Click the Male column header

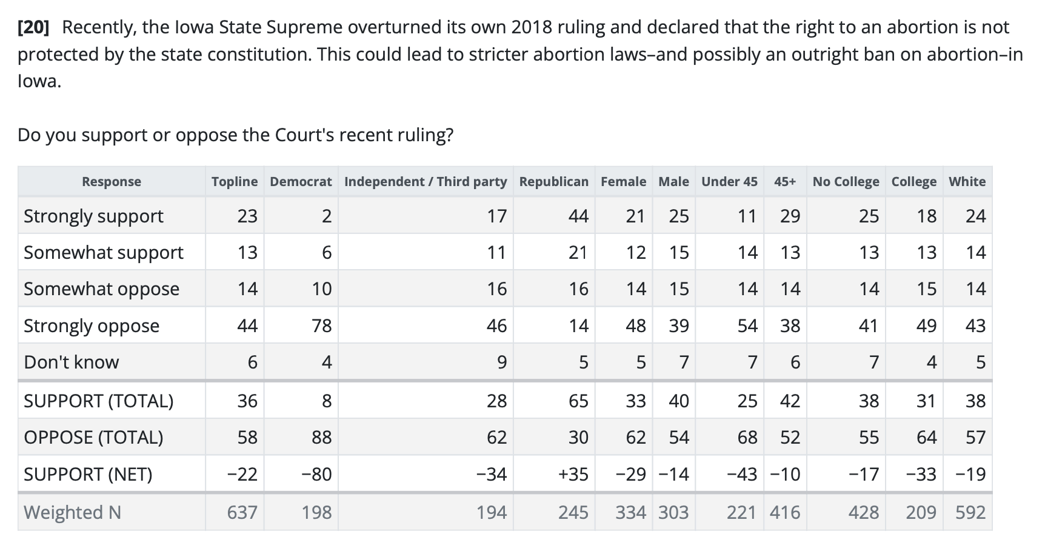[x=673, y=182]
